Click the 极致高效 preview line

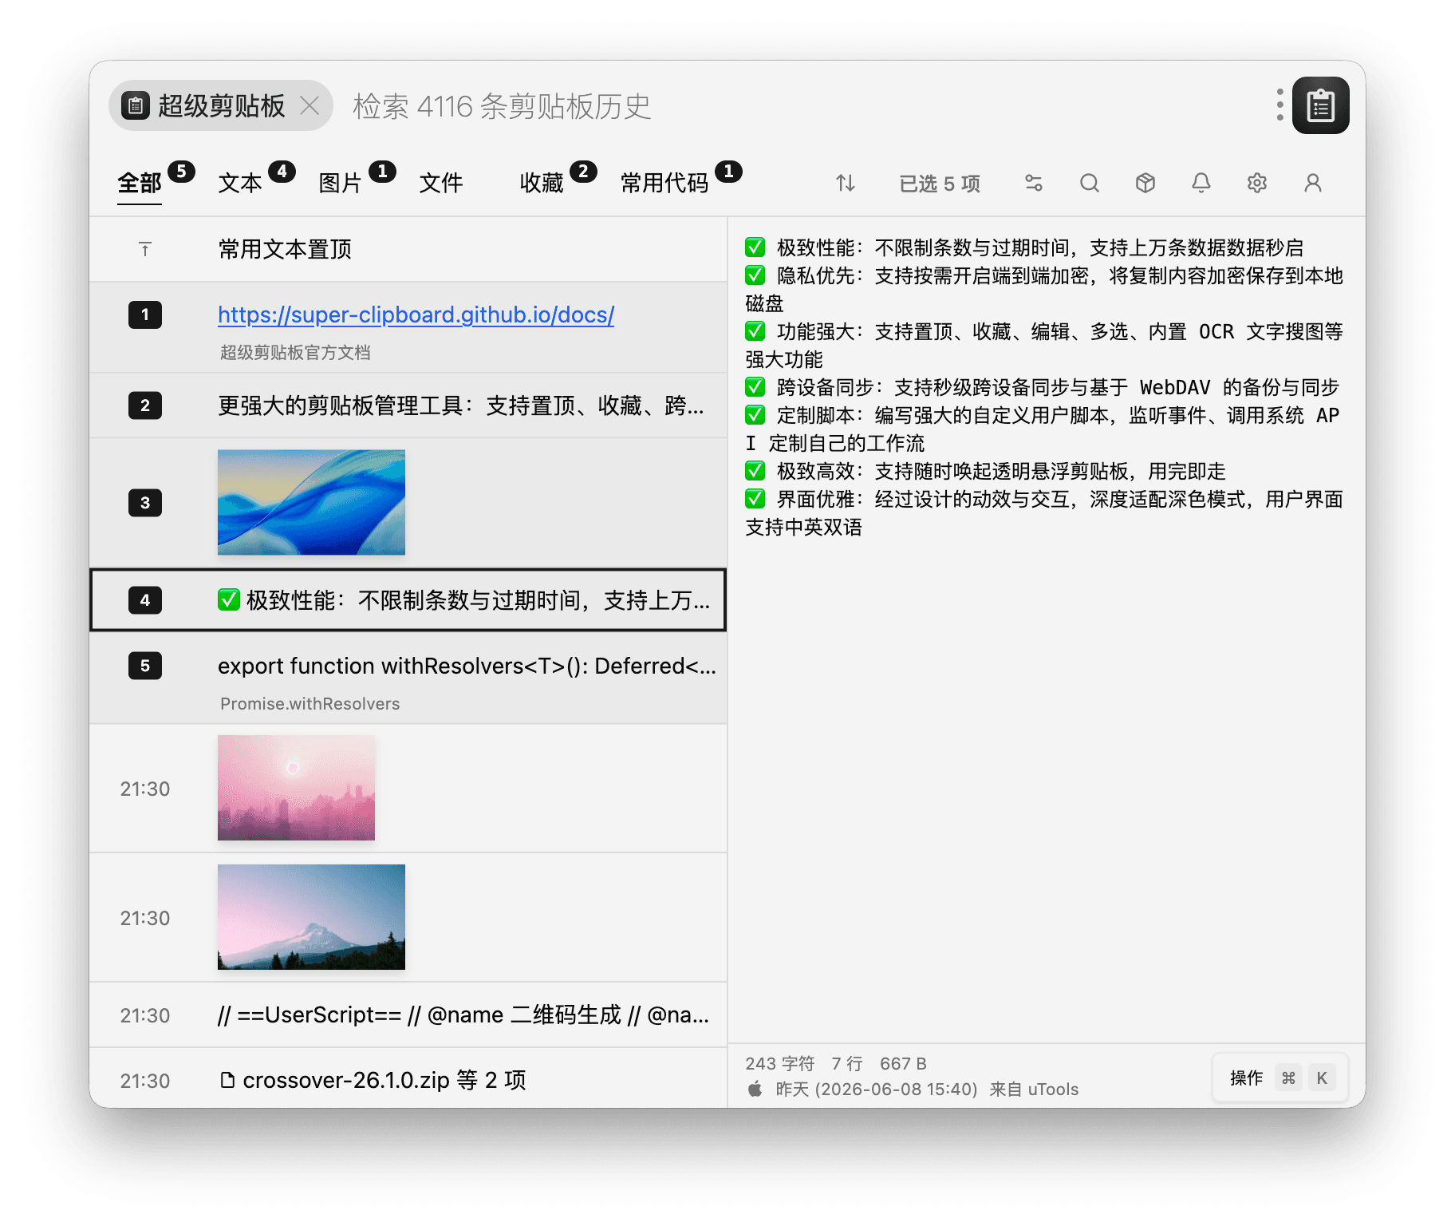pyautogui.click(x=985, y=472)
